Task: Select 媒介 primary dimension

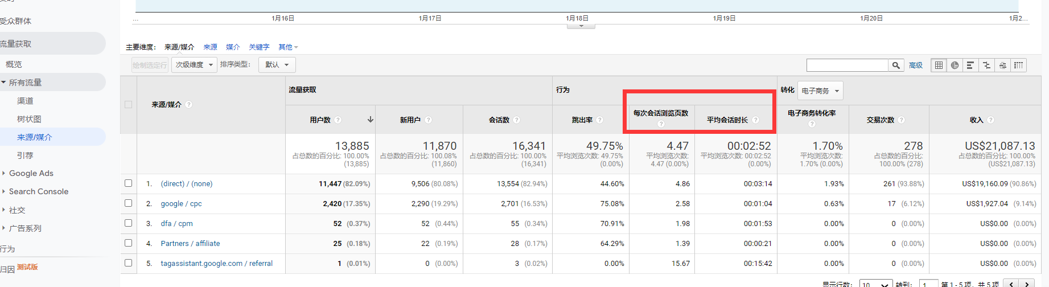Action: click(233, 47)
